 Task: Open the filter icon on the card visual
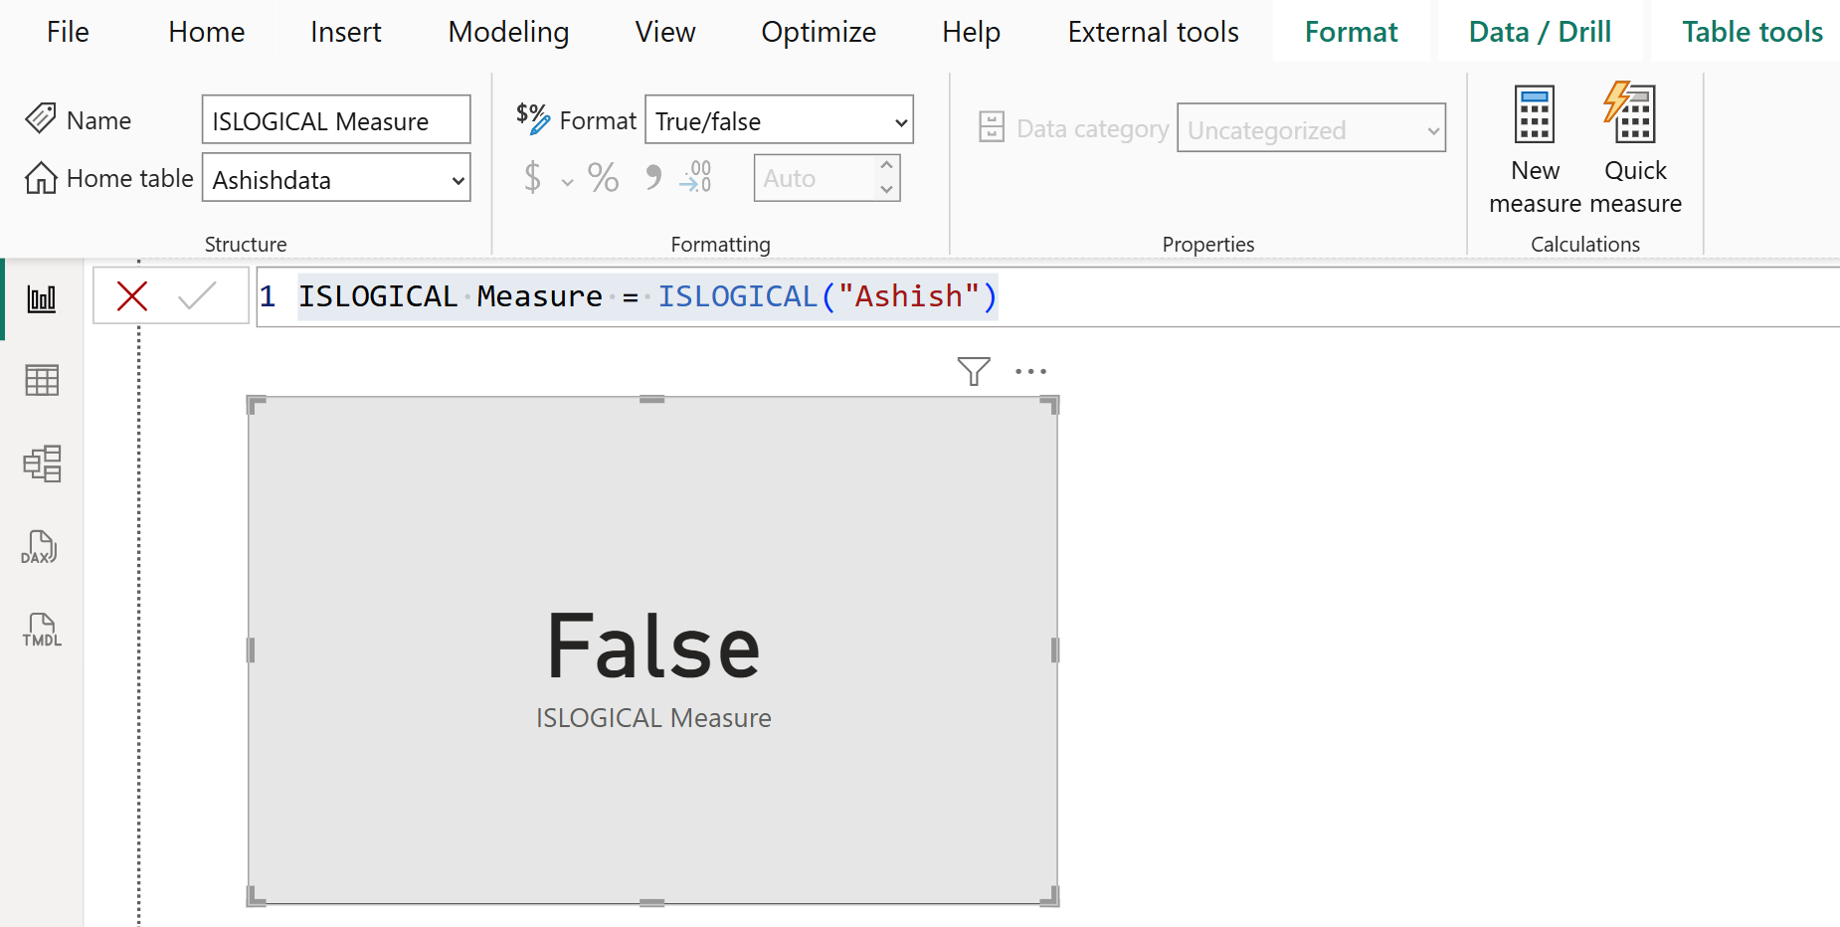(973, 370)
